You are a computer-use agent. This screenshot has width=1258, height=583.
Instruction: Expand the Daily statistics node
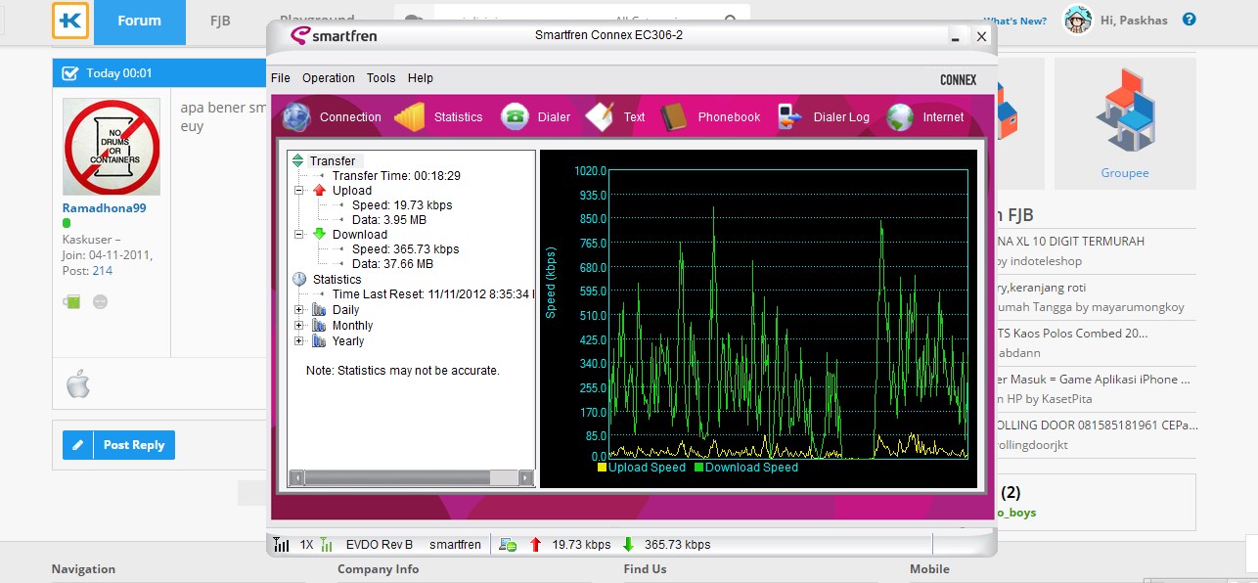pos(299,310)
